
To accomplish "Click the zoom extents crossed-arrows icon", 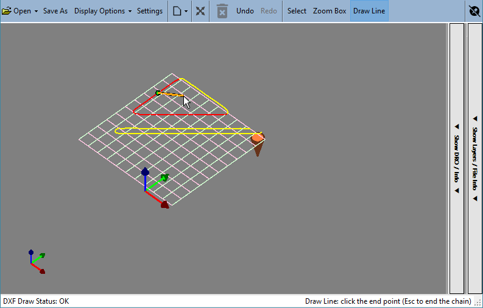I will click(x=200, y=11).
